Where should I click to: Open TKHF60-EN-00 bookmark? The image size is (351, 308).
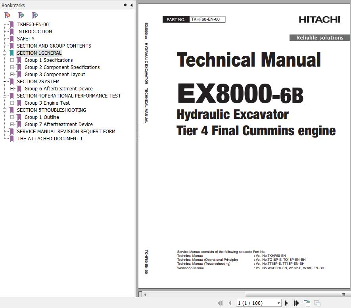[33, 25]
